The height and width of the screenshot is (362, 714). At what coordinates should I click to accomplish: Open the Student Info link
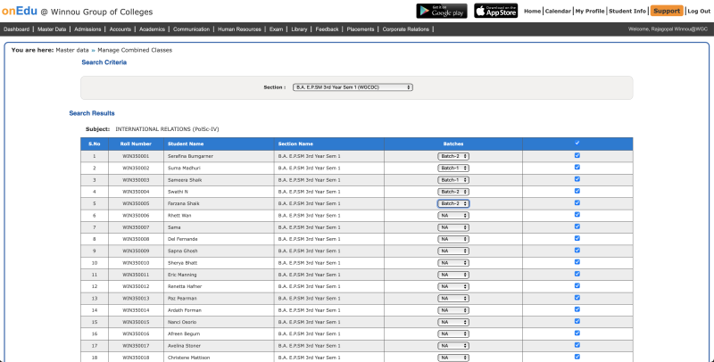tap(627, 11)
